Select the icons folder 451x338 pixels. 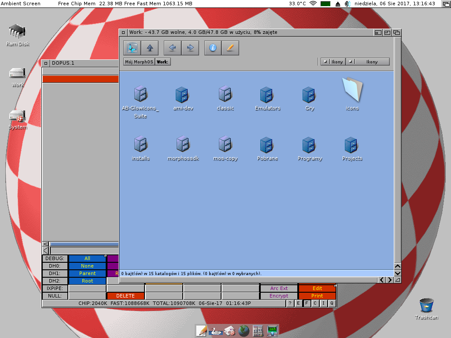pyautogui.click(x=352, y=94)
